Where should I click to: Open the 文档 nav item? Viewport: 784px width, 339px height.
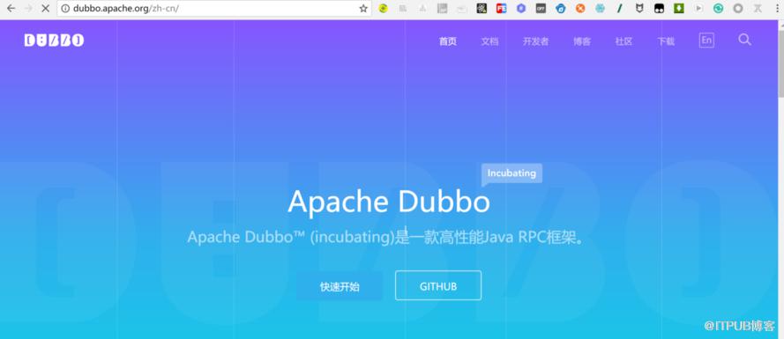pos(489,41)
